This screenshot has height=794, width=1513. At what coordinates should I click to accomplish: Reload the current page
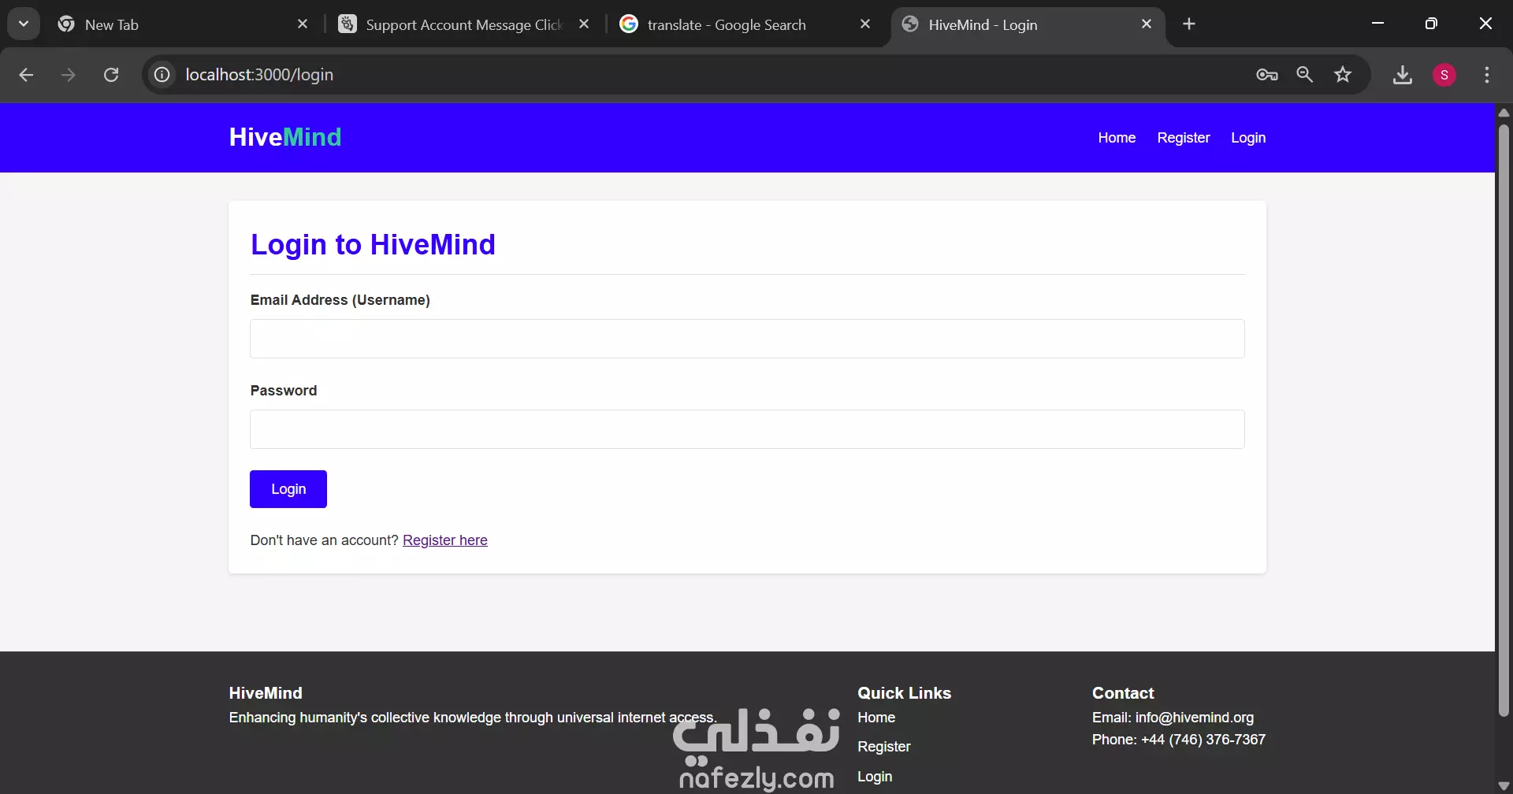(111, 75)
